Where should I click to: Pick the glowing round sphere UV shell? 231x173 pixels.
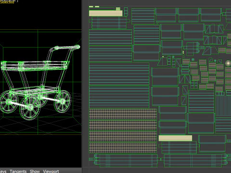click(228, 63)
